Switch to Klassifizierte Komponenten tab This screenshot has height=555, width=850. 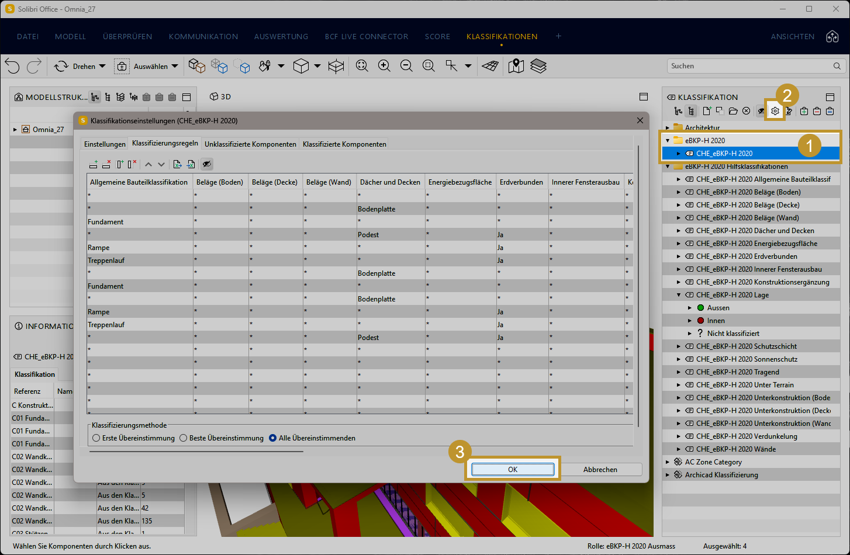(x=344, y=144)
